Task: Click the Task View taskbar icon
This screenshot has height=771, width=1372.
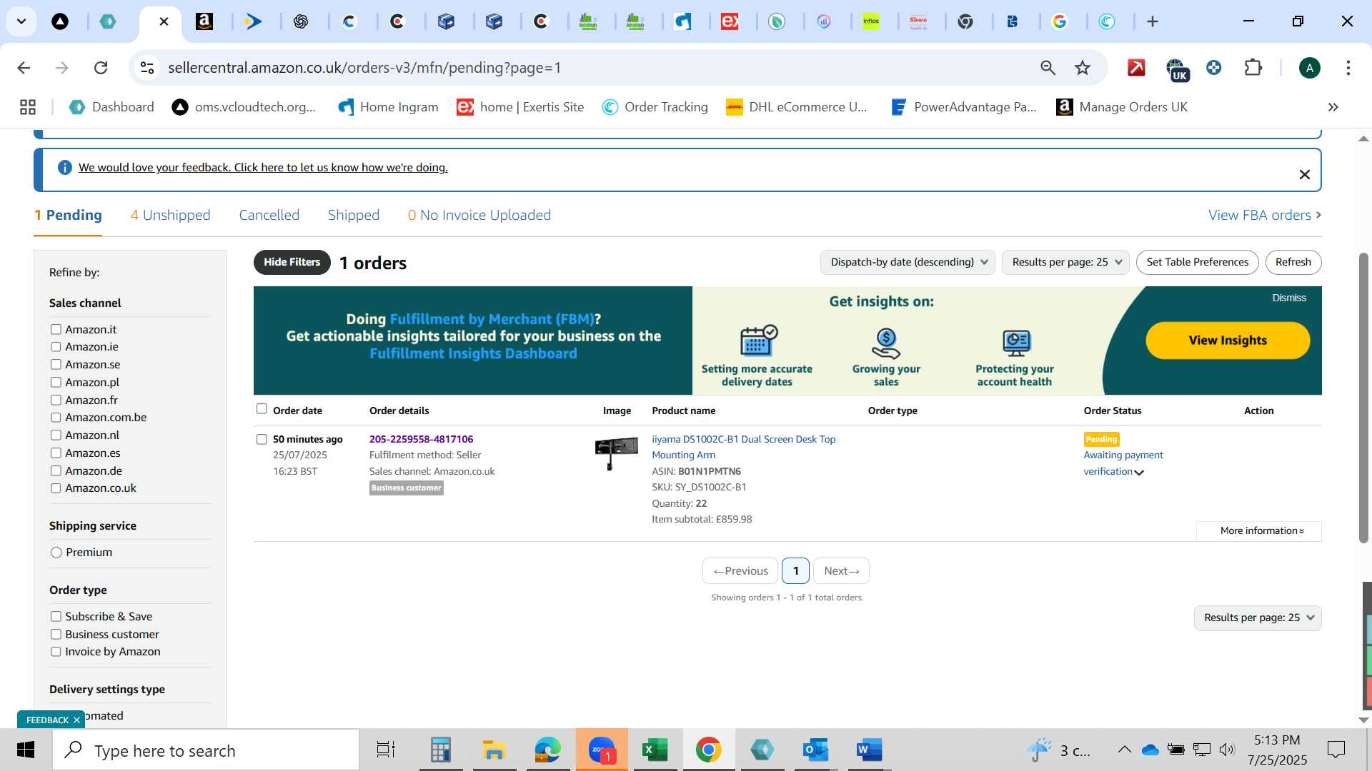Action: [x=386, y=750]
